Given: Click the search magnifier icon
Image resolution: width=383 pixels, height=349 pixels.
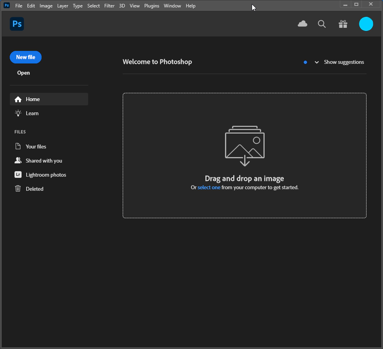Looking at the screenshot, I should pyautogui.click(x=322, y=24).
